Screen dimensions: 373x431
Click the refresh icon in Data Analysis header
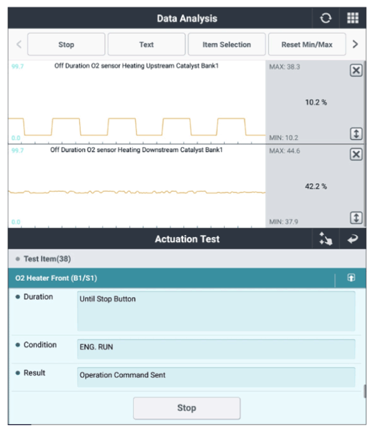click(x=326, y=18)
